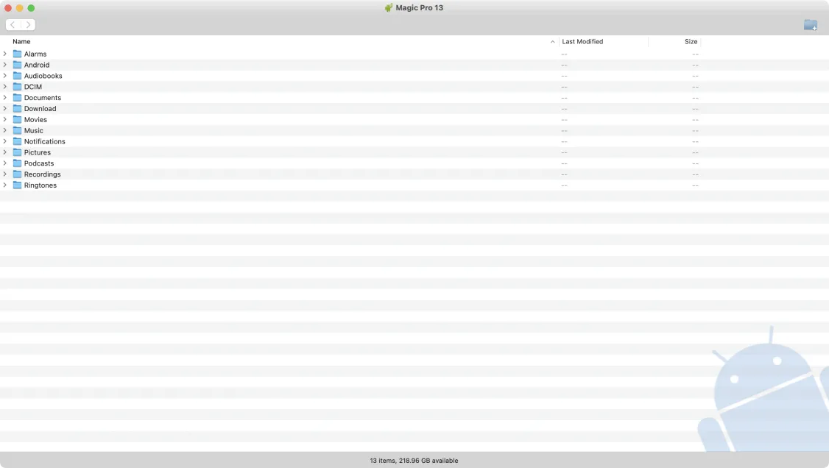Expand the Movies folder disclosure arrow
The height and width of the screenshot is (468, 829).
tap(4, 119)
